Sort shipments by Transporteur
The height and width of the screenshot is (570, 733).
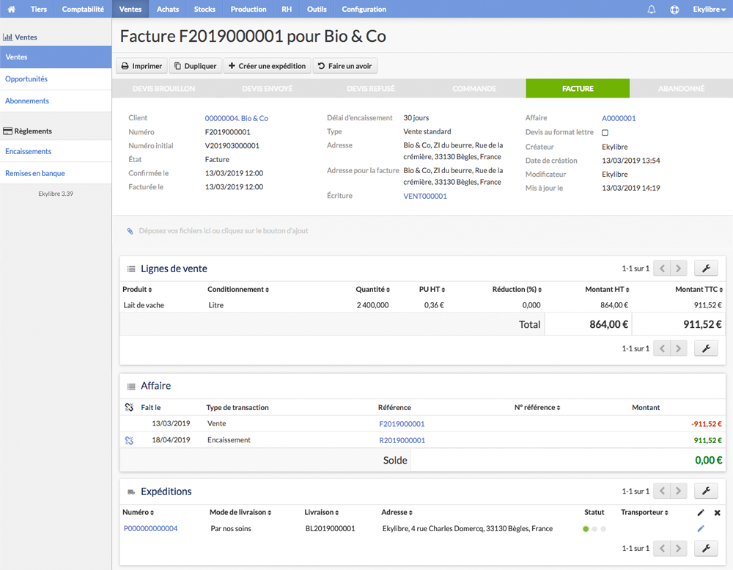click(x=644, y=512)
